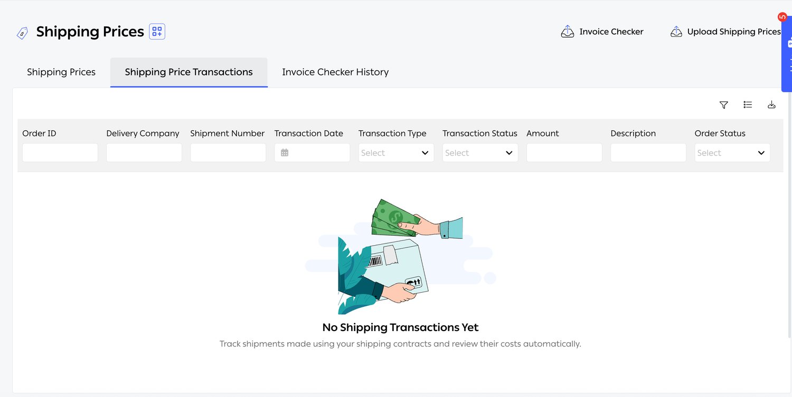The image size is (792, 397).
Task: Click the Transaction Date column header
Action: (x=309, y=133)
